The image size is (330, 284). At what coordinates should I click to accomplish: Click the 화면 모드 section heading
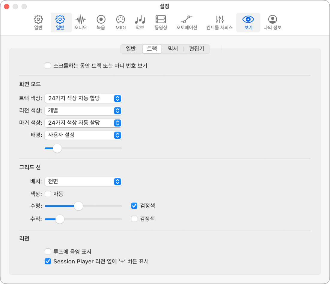tap(30, 84)
